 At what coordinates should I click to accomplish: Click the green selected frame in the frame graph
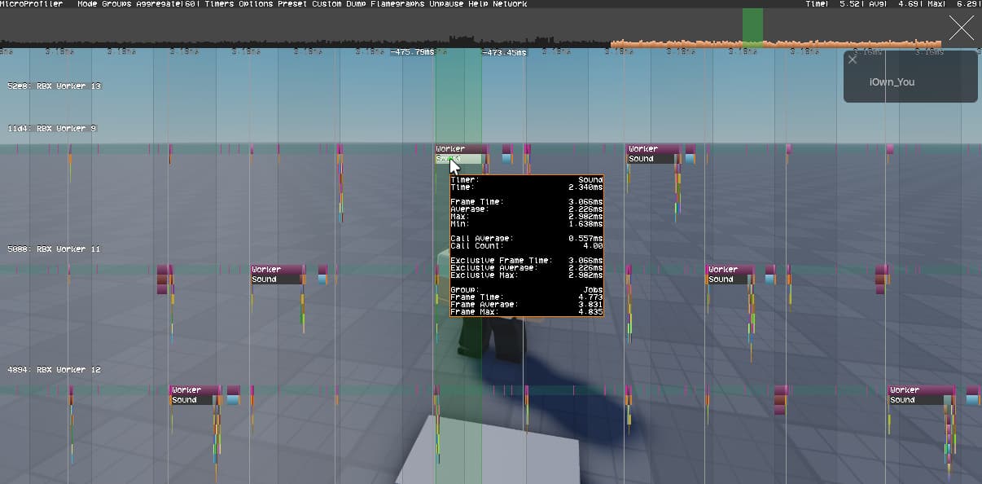(x=752, y=28)
